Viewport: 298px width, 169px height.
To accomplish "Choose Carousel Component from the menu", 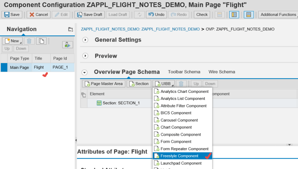I will (x=179, y=120).
